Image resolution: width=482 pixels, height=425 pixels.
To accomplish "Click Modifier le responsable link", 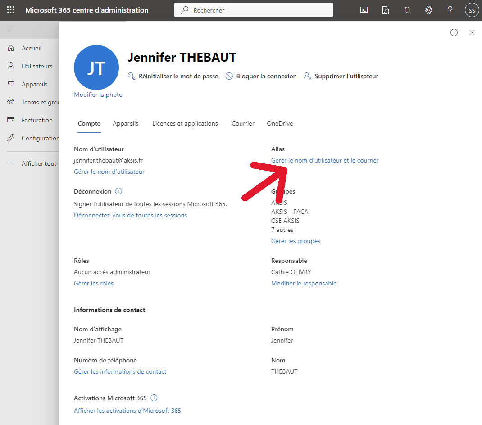I will coord(304,283).
